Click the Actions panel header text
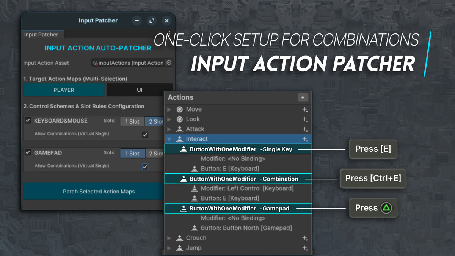The width and height of the screenshot is (455, 256). point(180,97)
